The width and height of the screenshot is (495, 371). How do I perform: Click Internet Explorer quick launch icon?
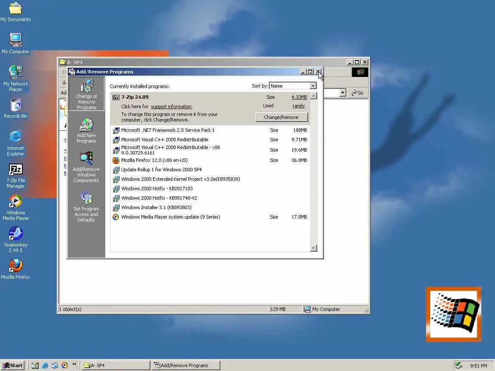(x=45, y=365)
